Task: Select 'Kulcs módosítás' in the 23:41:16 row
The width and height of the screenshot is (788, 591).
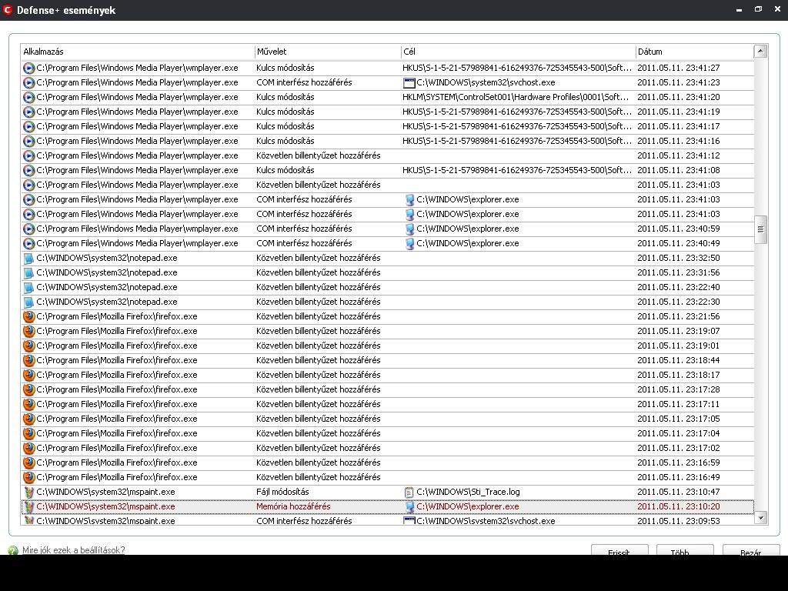Action: click(x=285, y=141)
